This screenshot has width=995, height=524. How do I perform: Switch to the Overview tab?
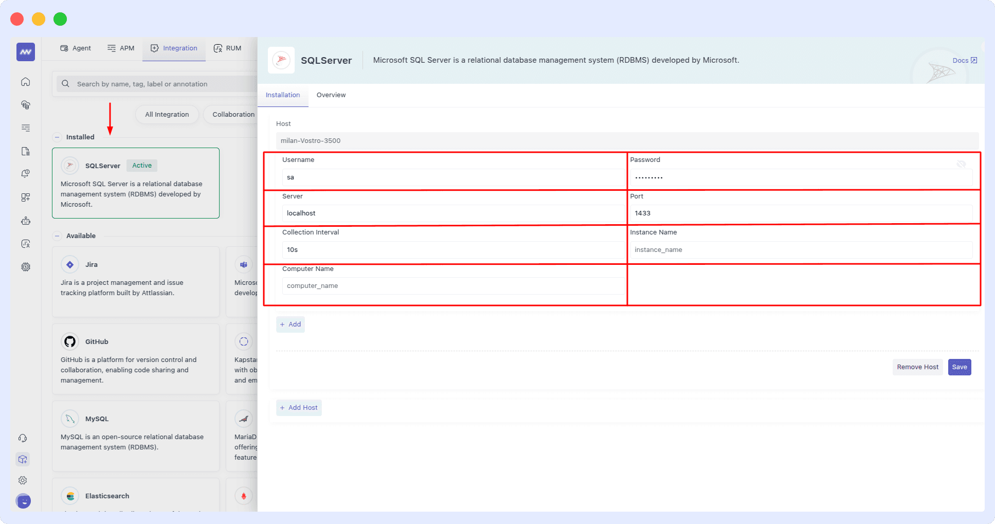point(331,95)
